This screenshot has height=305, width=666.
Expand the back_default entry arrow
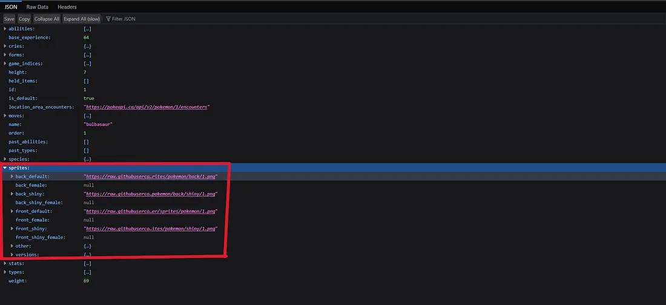coord(12,176)
